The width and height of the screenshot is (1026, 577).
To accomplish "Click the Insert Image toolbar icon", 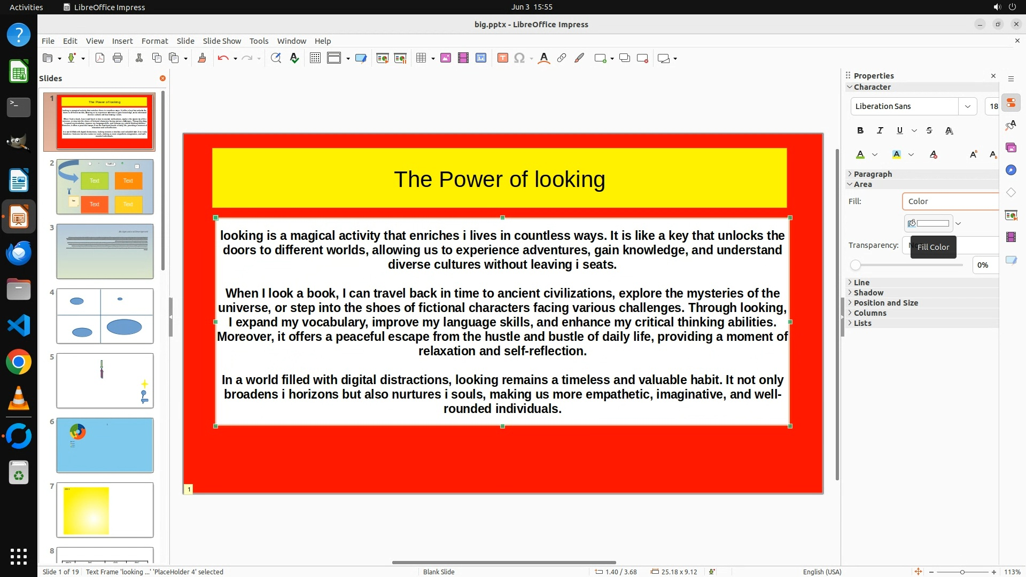I will (446, 58).
